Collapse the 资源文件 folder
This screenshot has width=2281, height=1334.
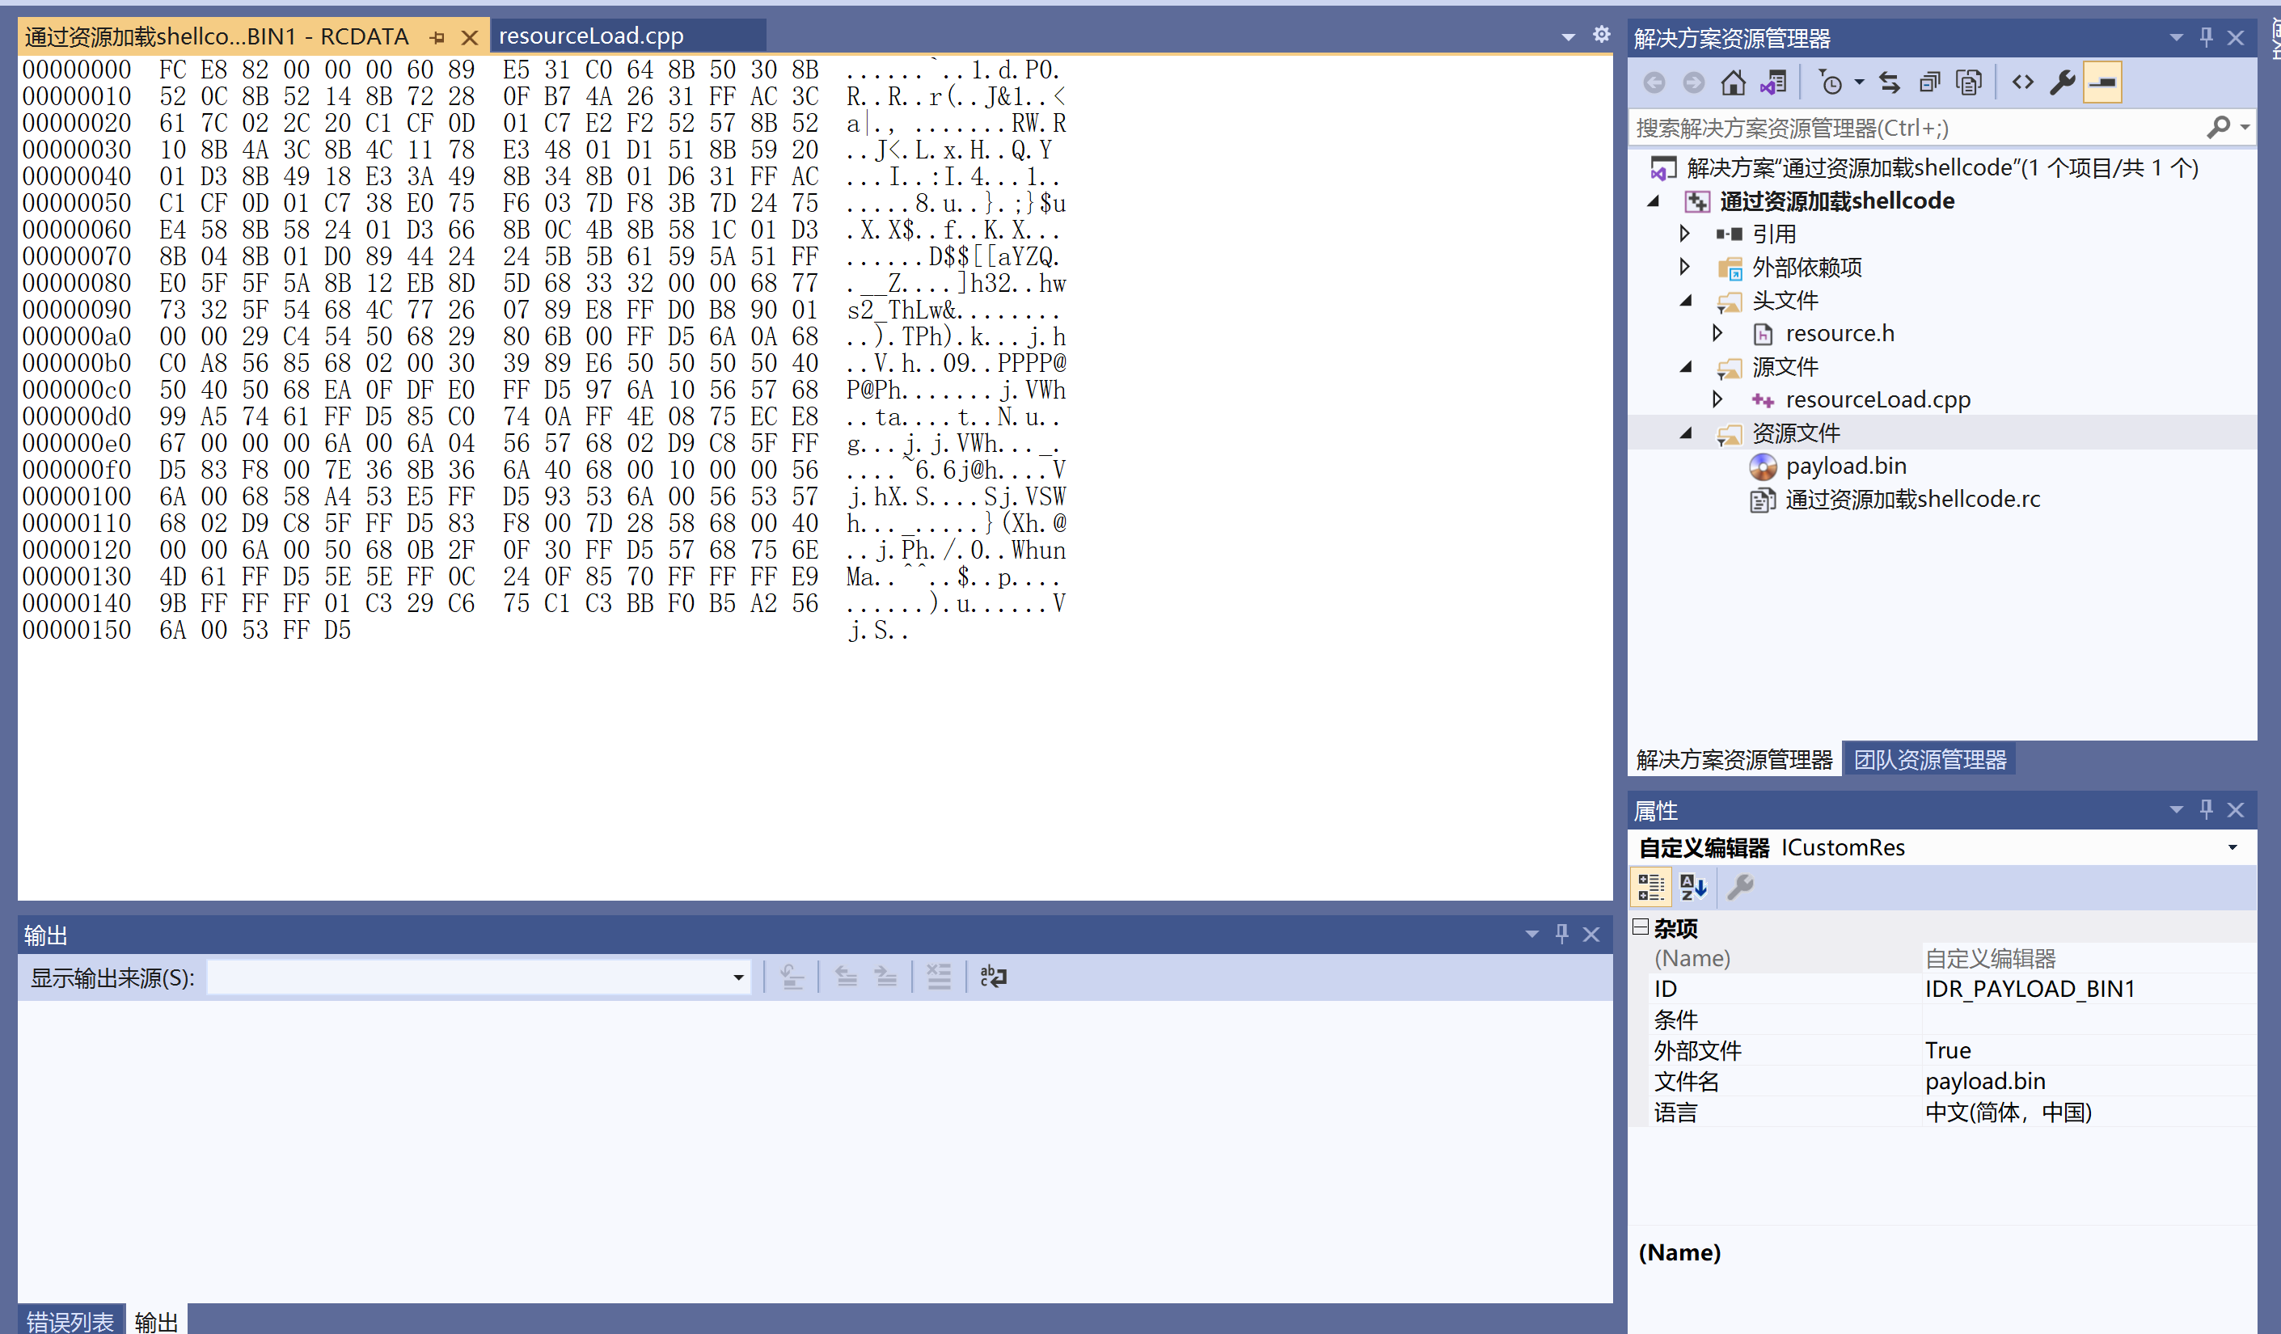(x=1687, y=433)
